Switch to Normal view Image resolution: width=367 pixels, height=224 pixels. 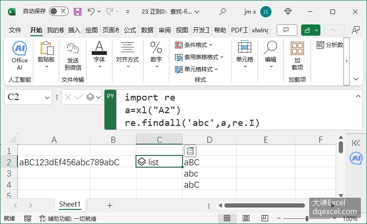click(x=227, y=218)
